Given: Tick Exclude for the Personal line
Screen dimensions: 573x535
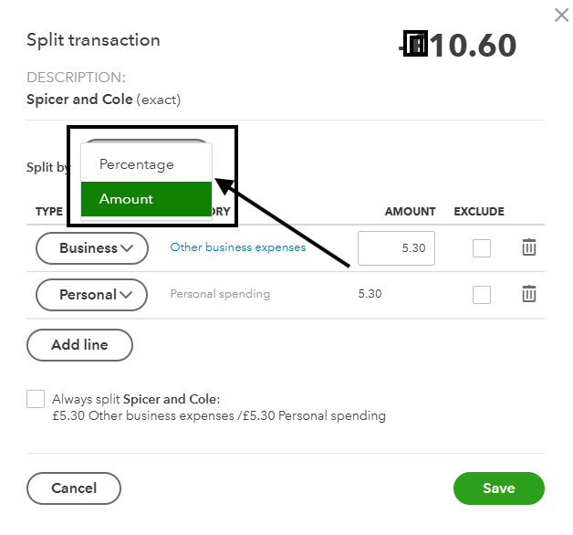Looking at the screenshot, I should pyautogui.click(x=482, y=295).
